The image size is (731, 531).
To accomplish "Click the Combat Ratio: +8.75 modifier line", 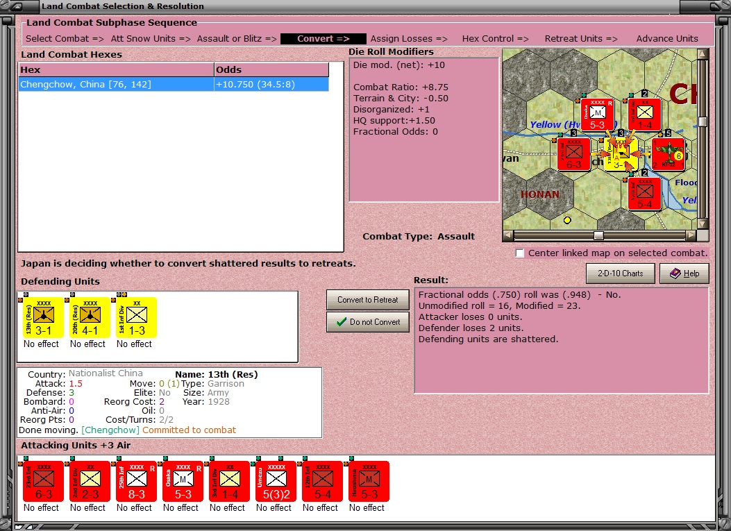I will pos(401,87).
